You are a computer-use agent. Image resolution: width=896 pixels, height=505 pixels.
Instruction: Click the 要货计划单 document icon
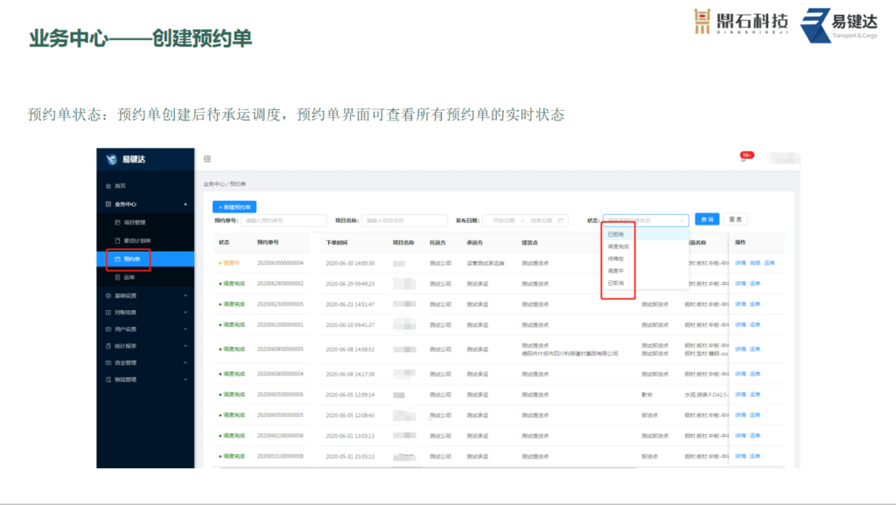point(118,241)
